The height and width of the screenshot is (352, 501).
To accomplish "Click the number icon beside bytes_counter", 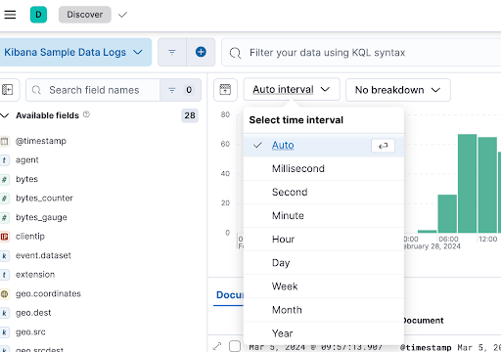I will 4,198.
